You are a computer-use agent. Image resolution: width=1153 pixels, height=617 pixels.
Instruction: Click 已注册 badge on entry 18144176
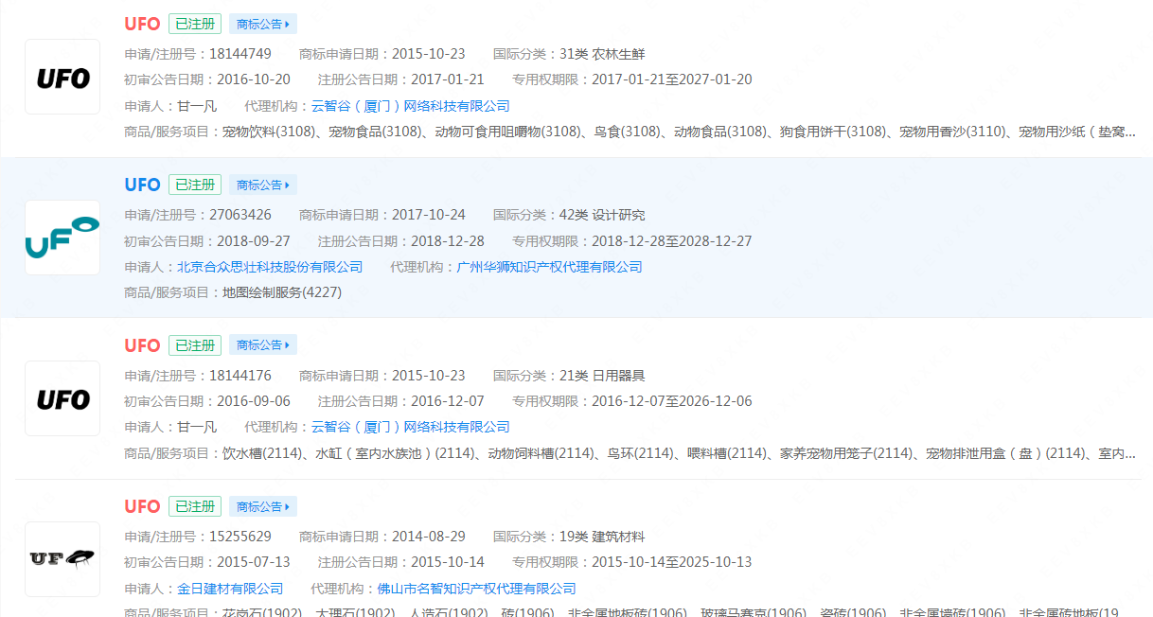(x=195, y=345)
